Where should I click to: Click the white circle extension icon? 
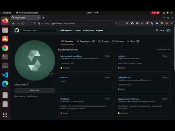click(132, 23)
